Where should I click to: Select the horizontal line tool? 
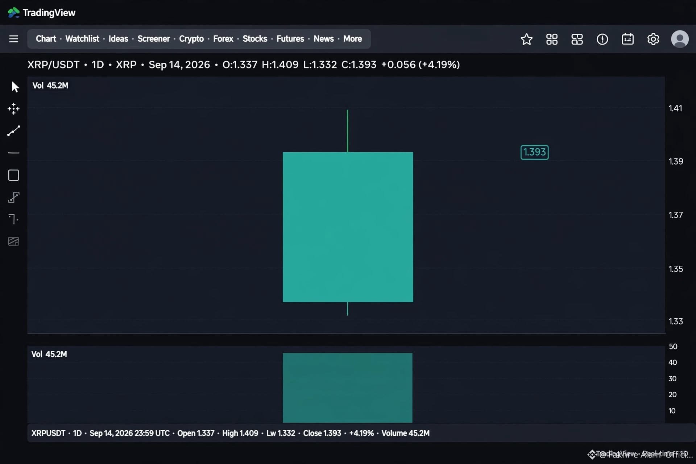click(x=14, y=153)
